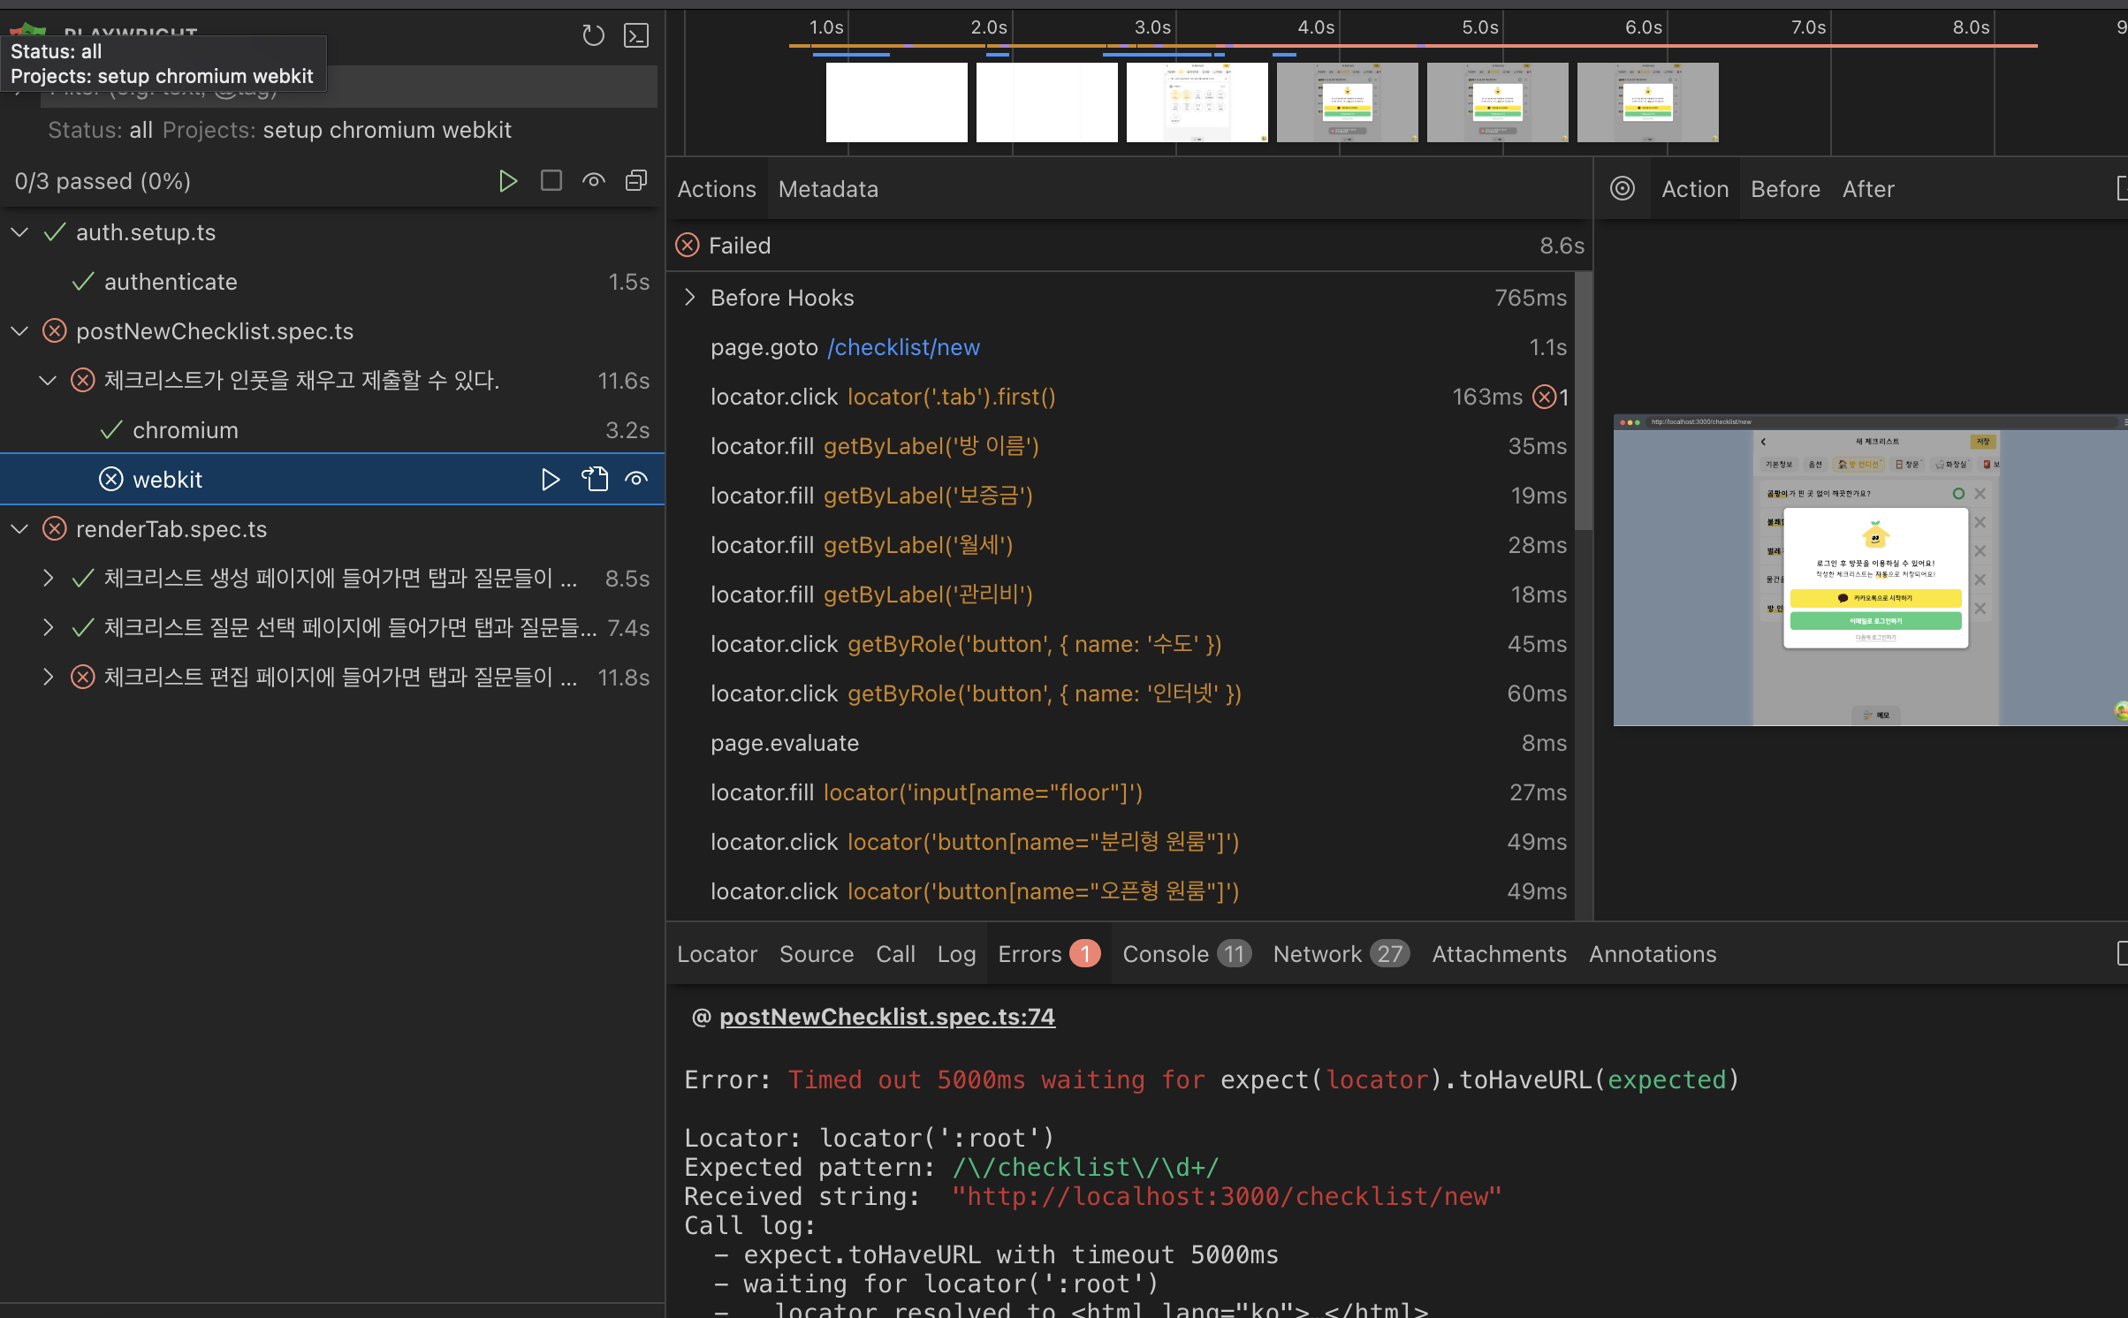Viewport: 2128px width, 1318px height.
Task: Click the reload tests icon
Action: 593,35
